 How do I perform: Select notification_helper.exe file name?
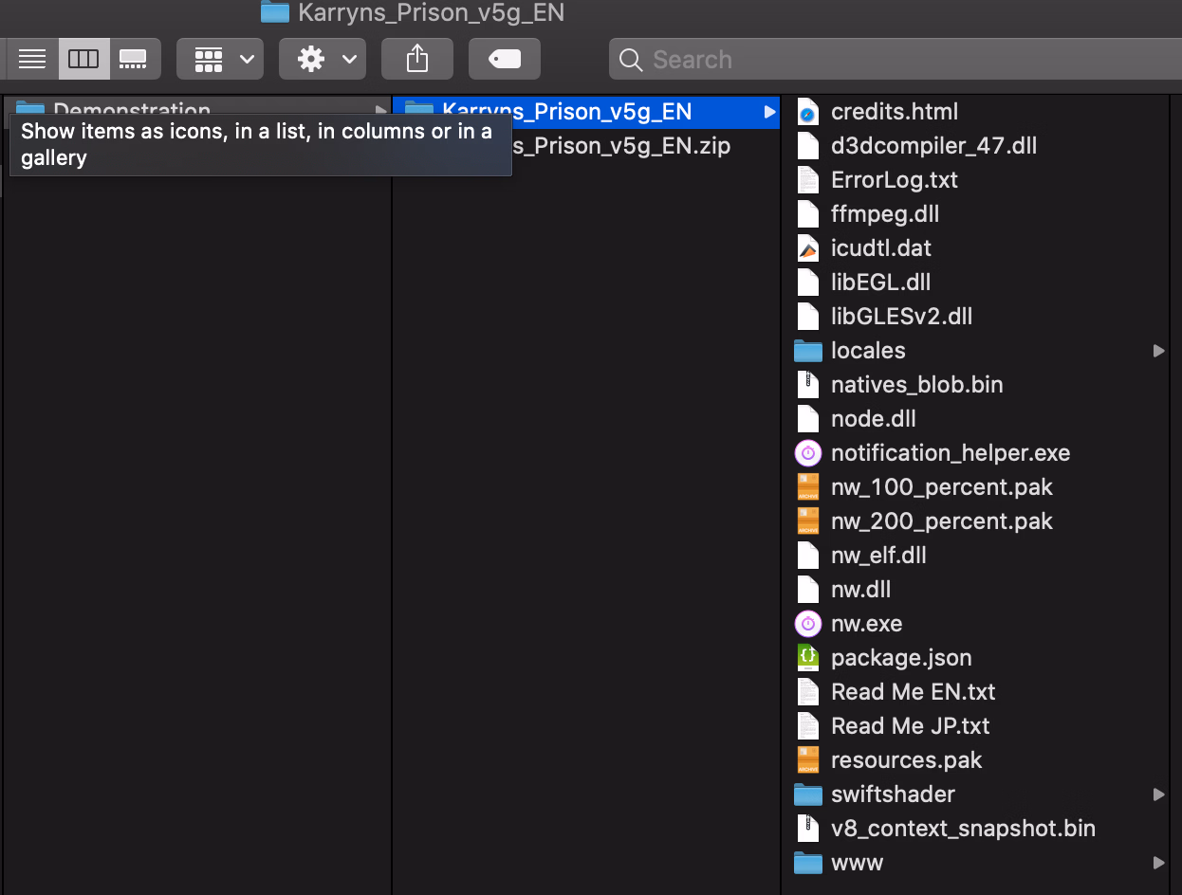(x=951, y=453)
